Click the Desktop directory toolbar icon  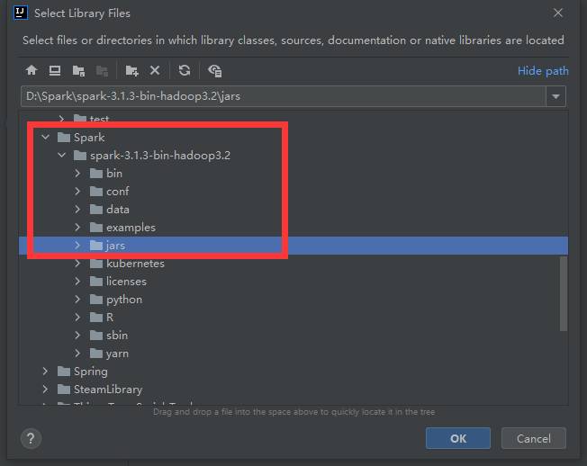pyautogui.click(x=55, y=70)
